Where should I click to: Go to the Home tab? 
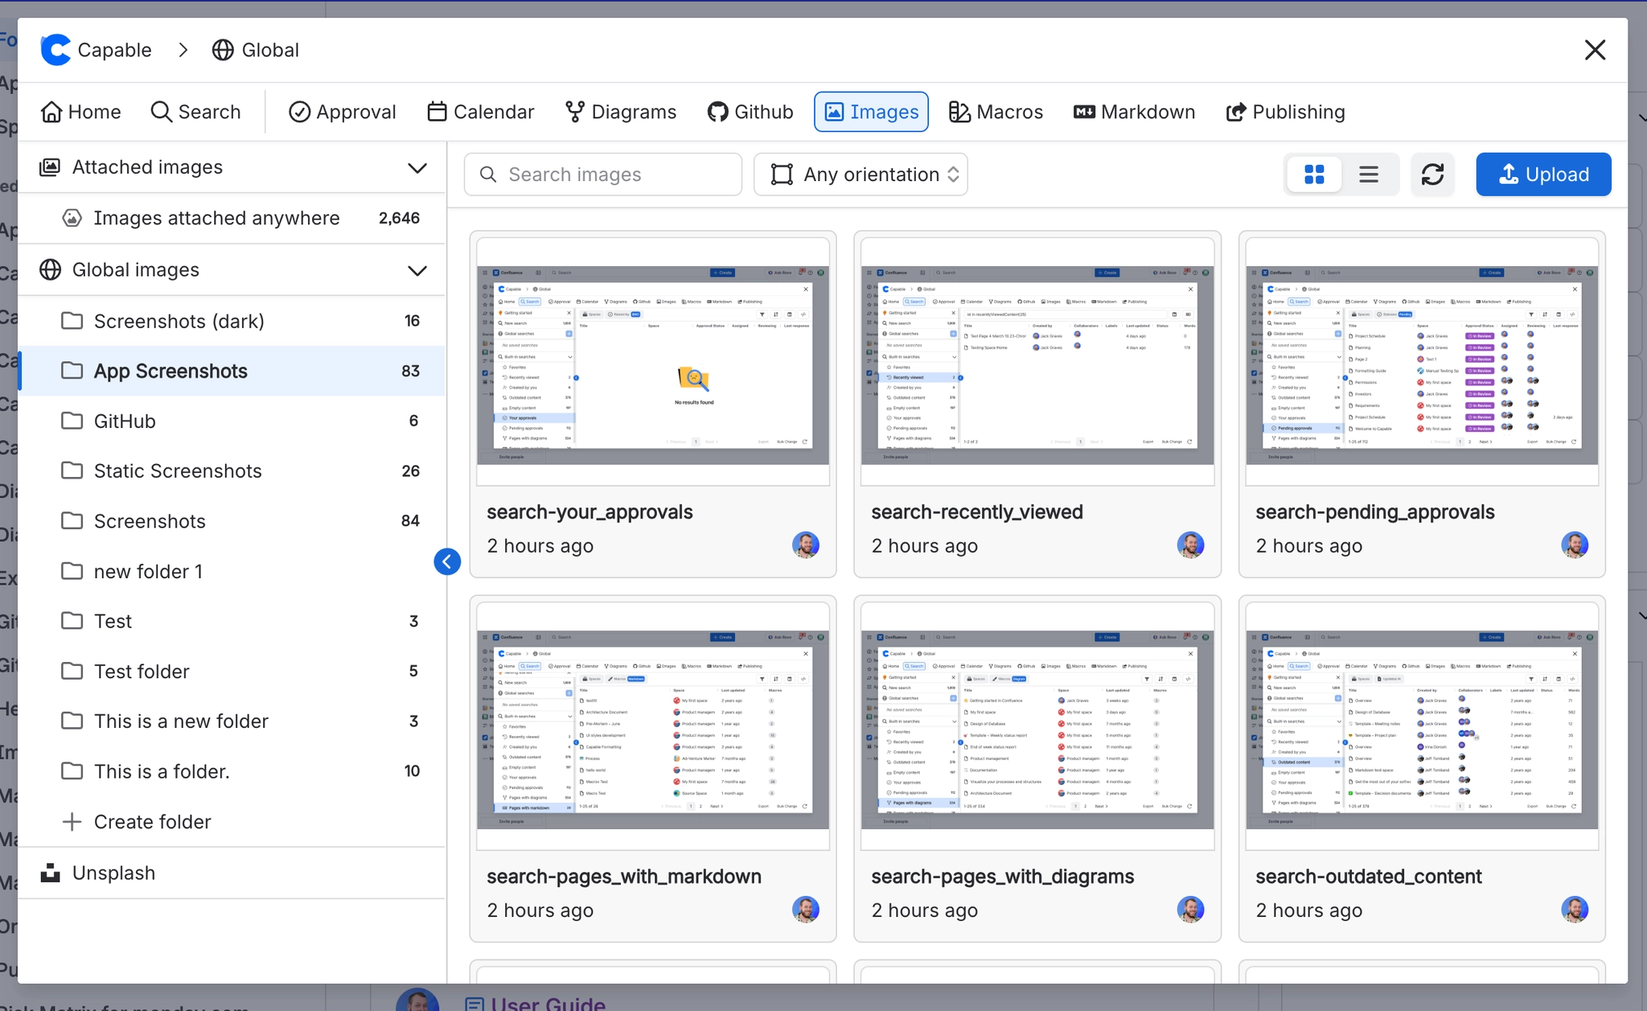pyautogui.click(x=81, y=112)
